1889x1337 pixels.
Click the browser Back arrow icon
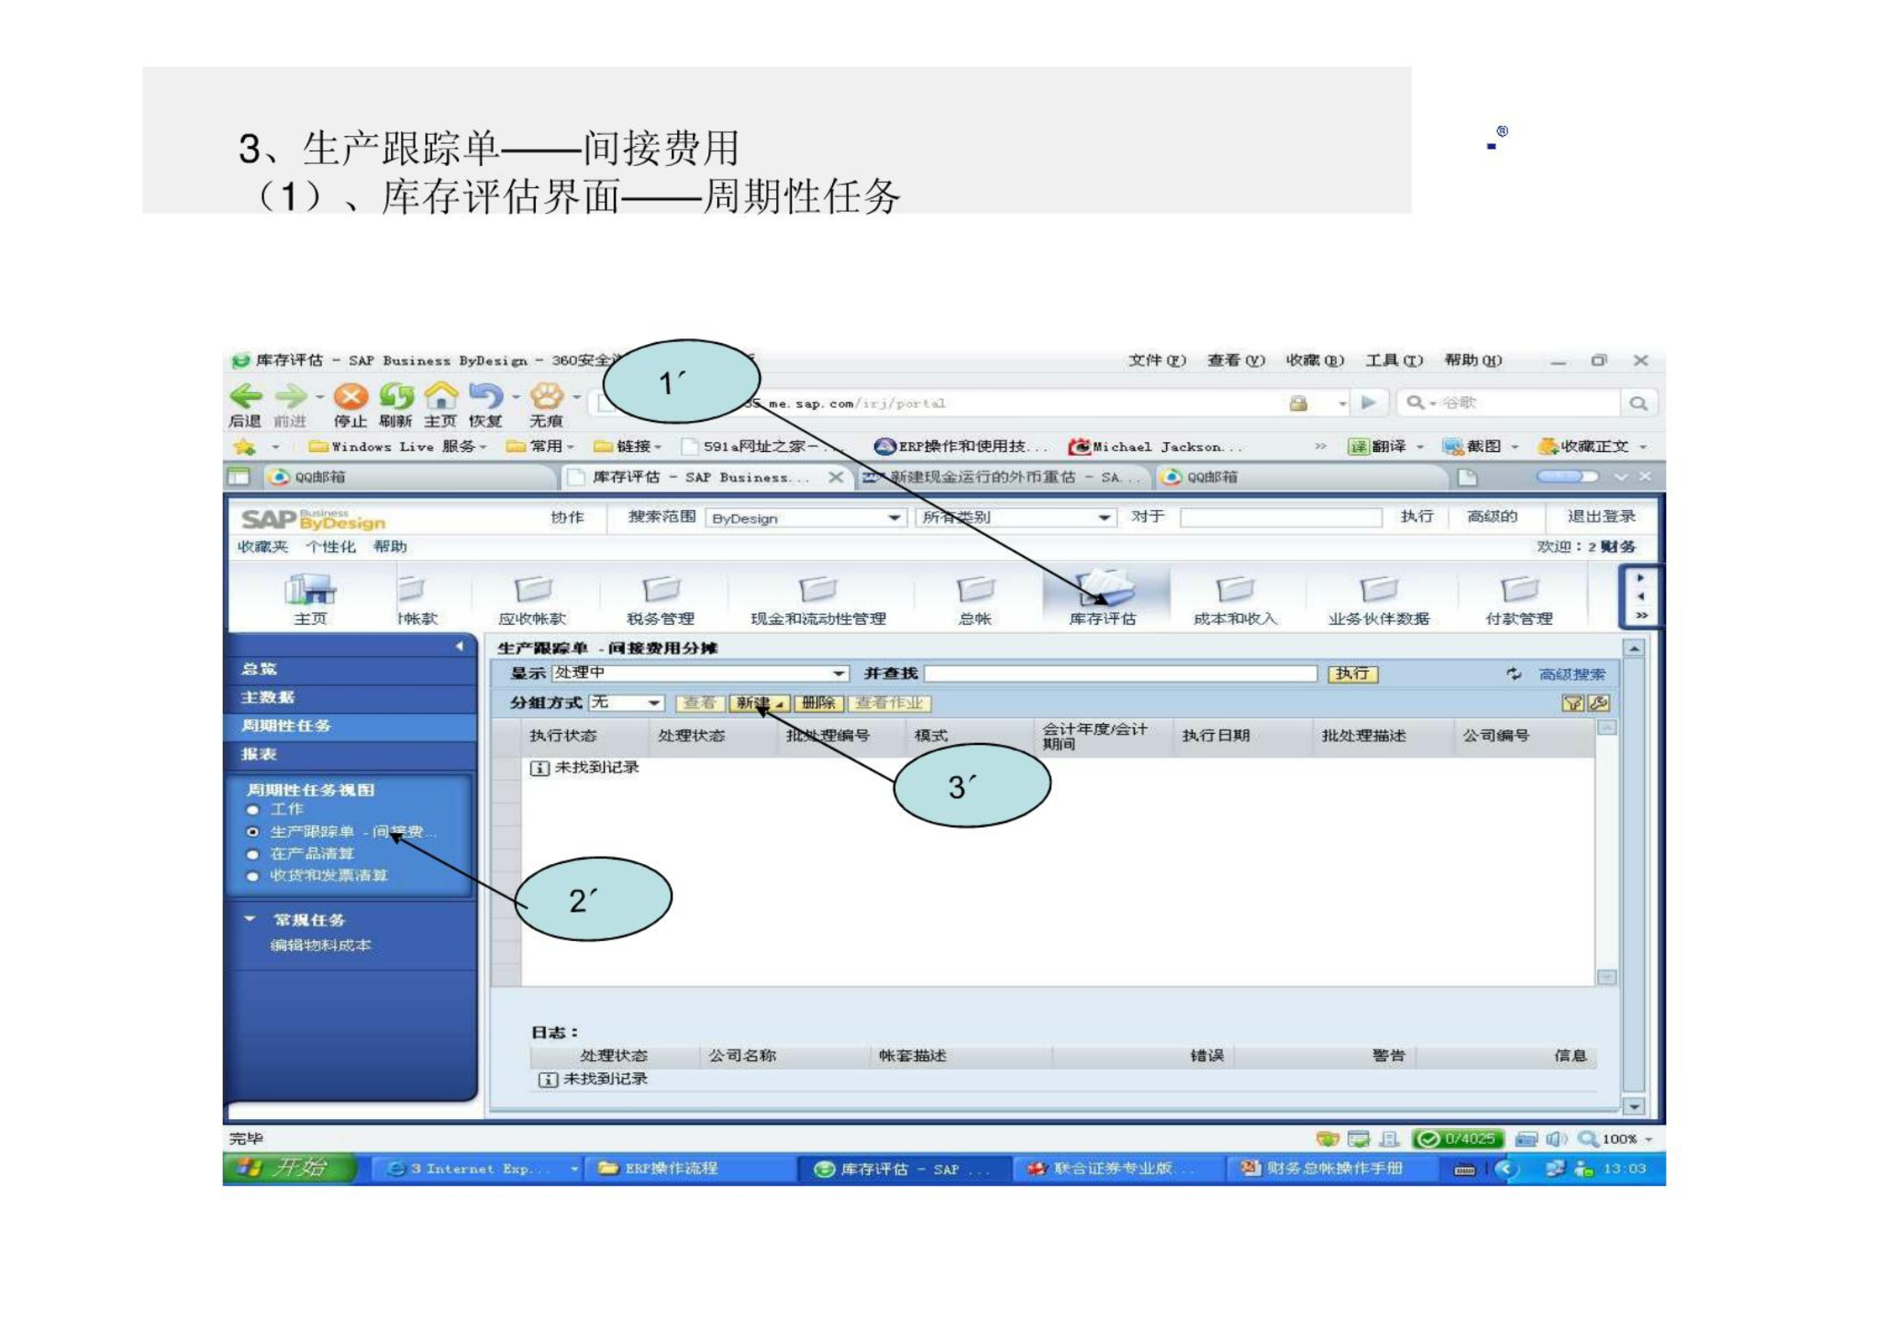point(246,396)
